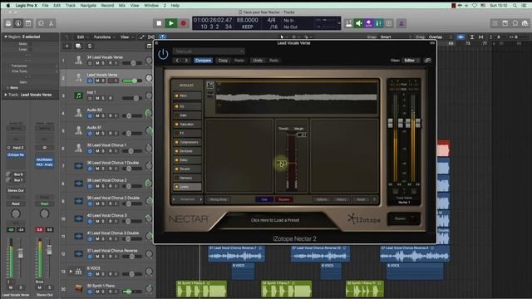
Task: Open the Loop Browser icon at top right
Action: 515,23
